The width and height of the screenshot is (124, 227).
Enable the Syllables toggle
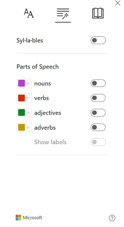98,40
